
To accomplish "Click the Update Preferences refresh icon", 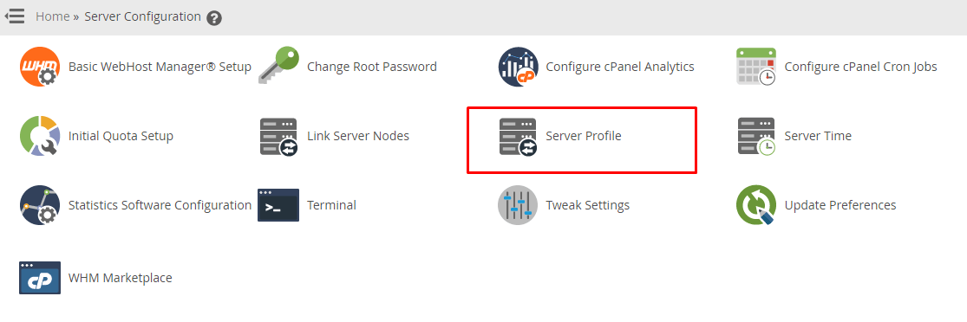I will (756, 205).
